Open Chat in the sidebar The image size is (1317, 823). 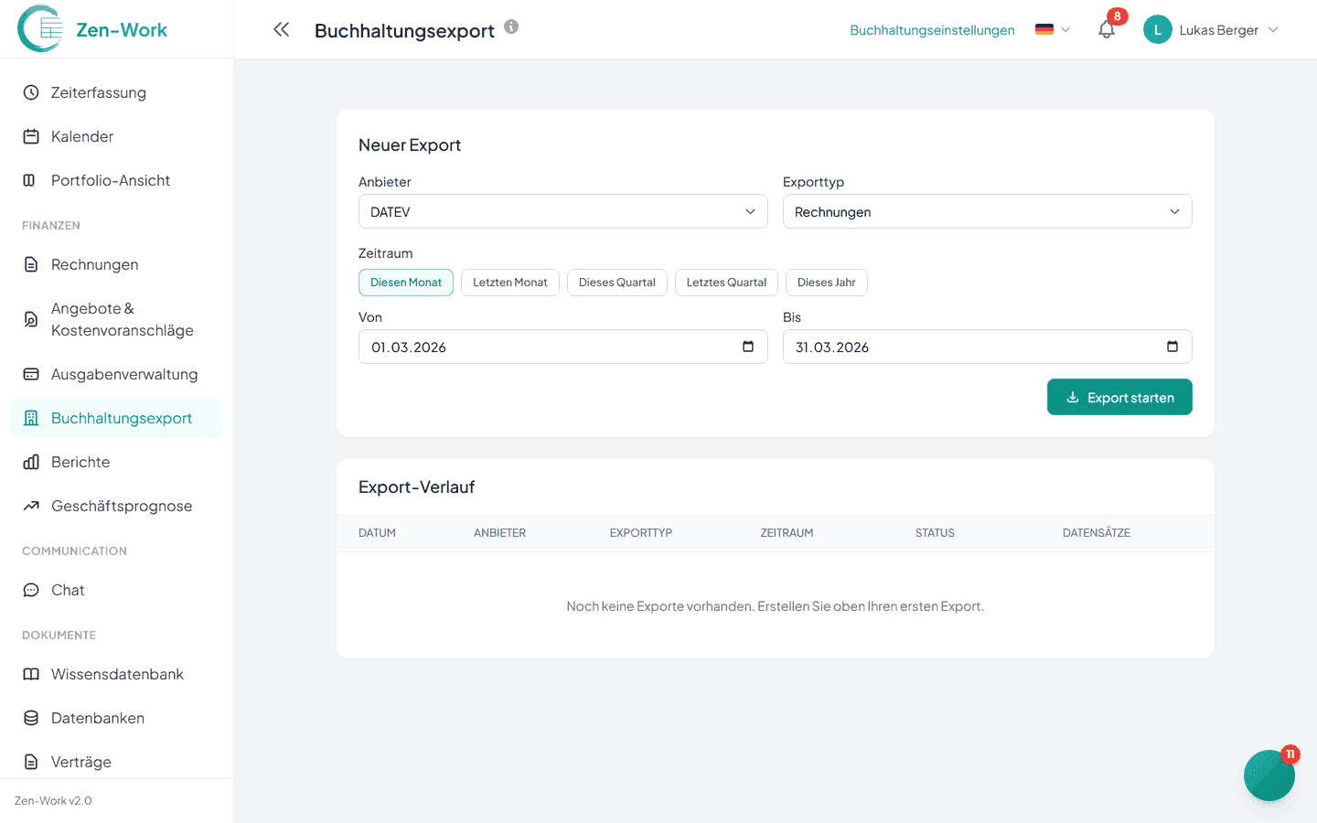tap(117, 590)
